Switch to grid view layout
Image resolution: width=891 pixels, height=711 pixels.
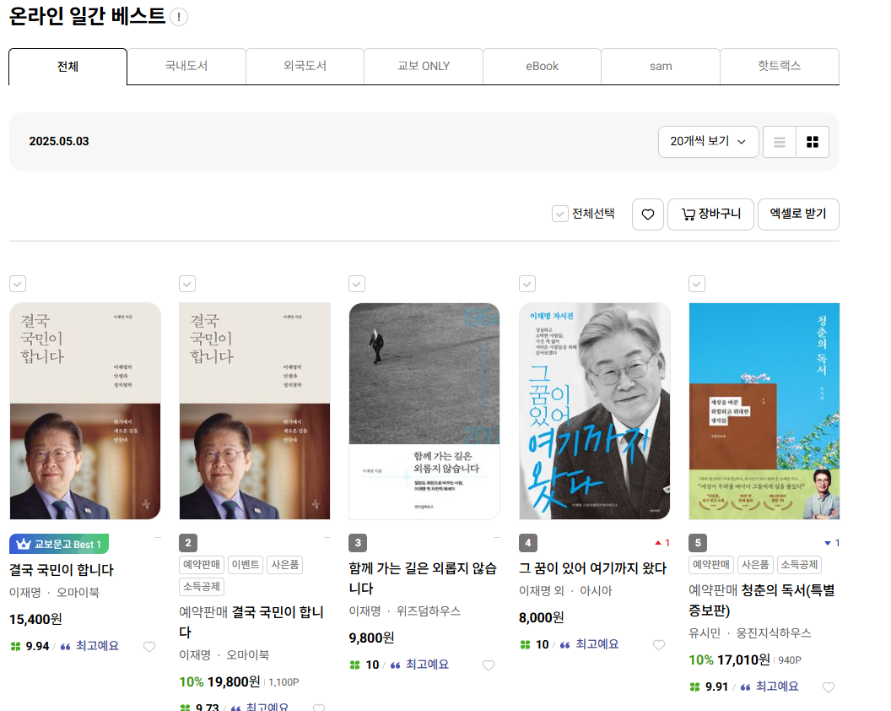[812, 141]
